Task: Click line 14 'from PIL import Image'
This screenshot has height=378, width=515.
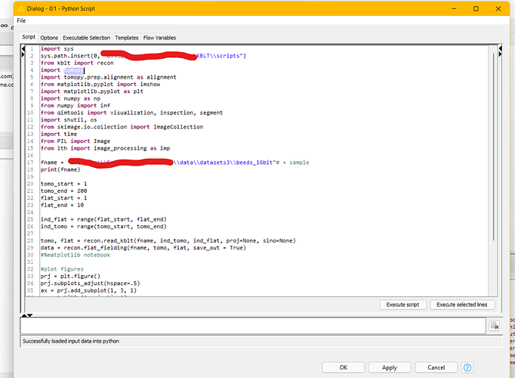Action: [x=76, y=141]
